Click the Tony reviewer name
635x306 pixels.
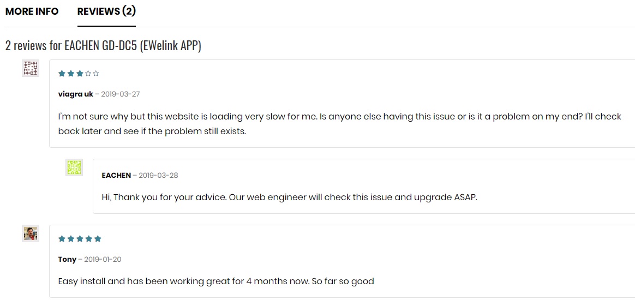click(x=67, y=259)
